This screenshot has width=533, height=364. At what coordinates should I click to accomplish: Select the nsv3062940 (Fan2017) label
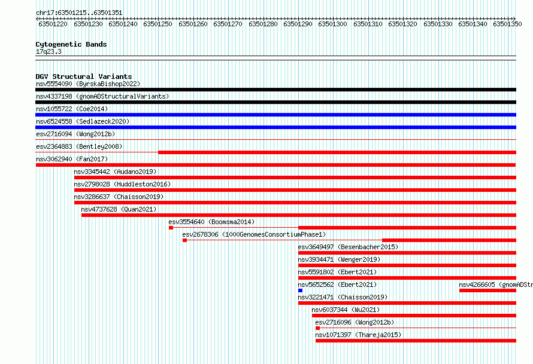point(72,159)
